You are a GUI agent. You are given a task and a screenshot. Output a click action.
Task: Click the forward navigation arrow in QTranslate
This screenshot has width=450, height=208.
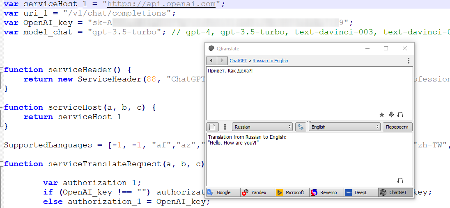point(222,61)
